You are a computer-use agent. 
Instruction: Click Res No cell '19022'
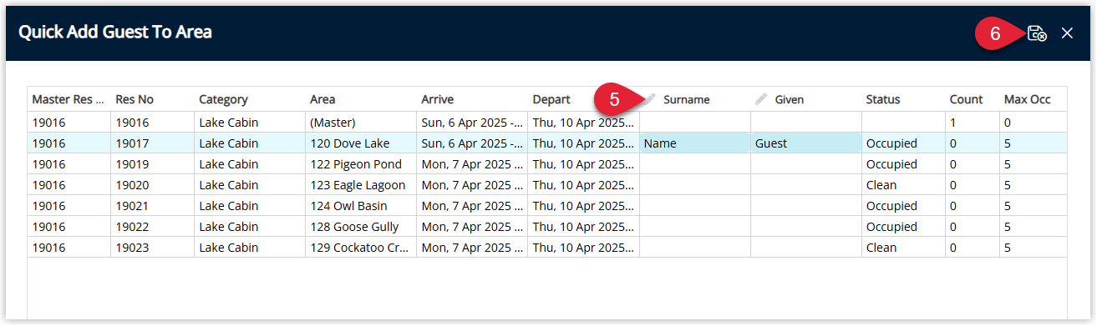point(152,227)
